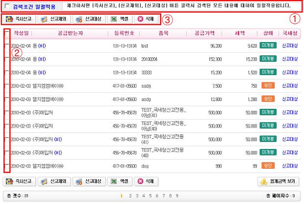Click 신고대상 link in the 'test' row
This screenshot has height=204, width=304.
point(290,45)
